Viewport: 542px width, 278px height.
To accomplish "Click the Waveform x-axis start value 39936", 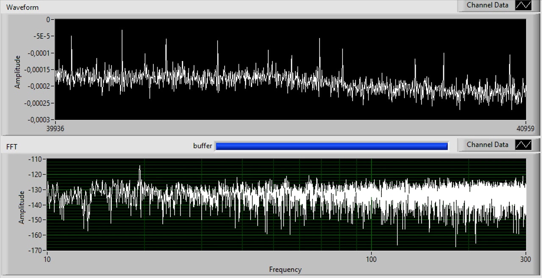I will [x=55, y=129].
